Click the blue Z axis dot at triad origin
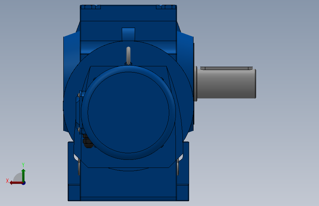319x206 pixels. pos(24,183)
